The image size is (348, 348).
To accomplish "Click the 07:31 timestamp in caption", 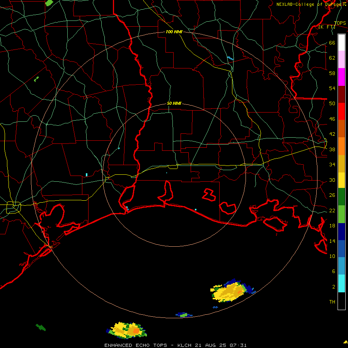I will pyautogui.click(x=238, y=345).
